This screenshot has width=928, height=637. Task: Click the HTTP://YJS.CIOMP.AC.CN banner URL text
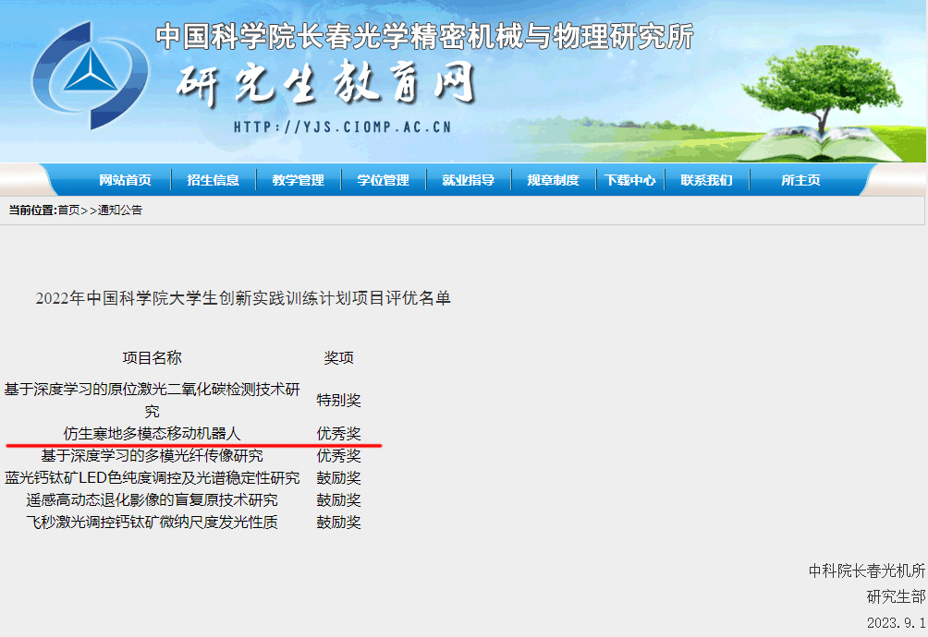[x=342, y=127]
